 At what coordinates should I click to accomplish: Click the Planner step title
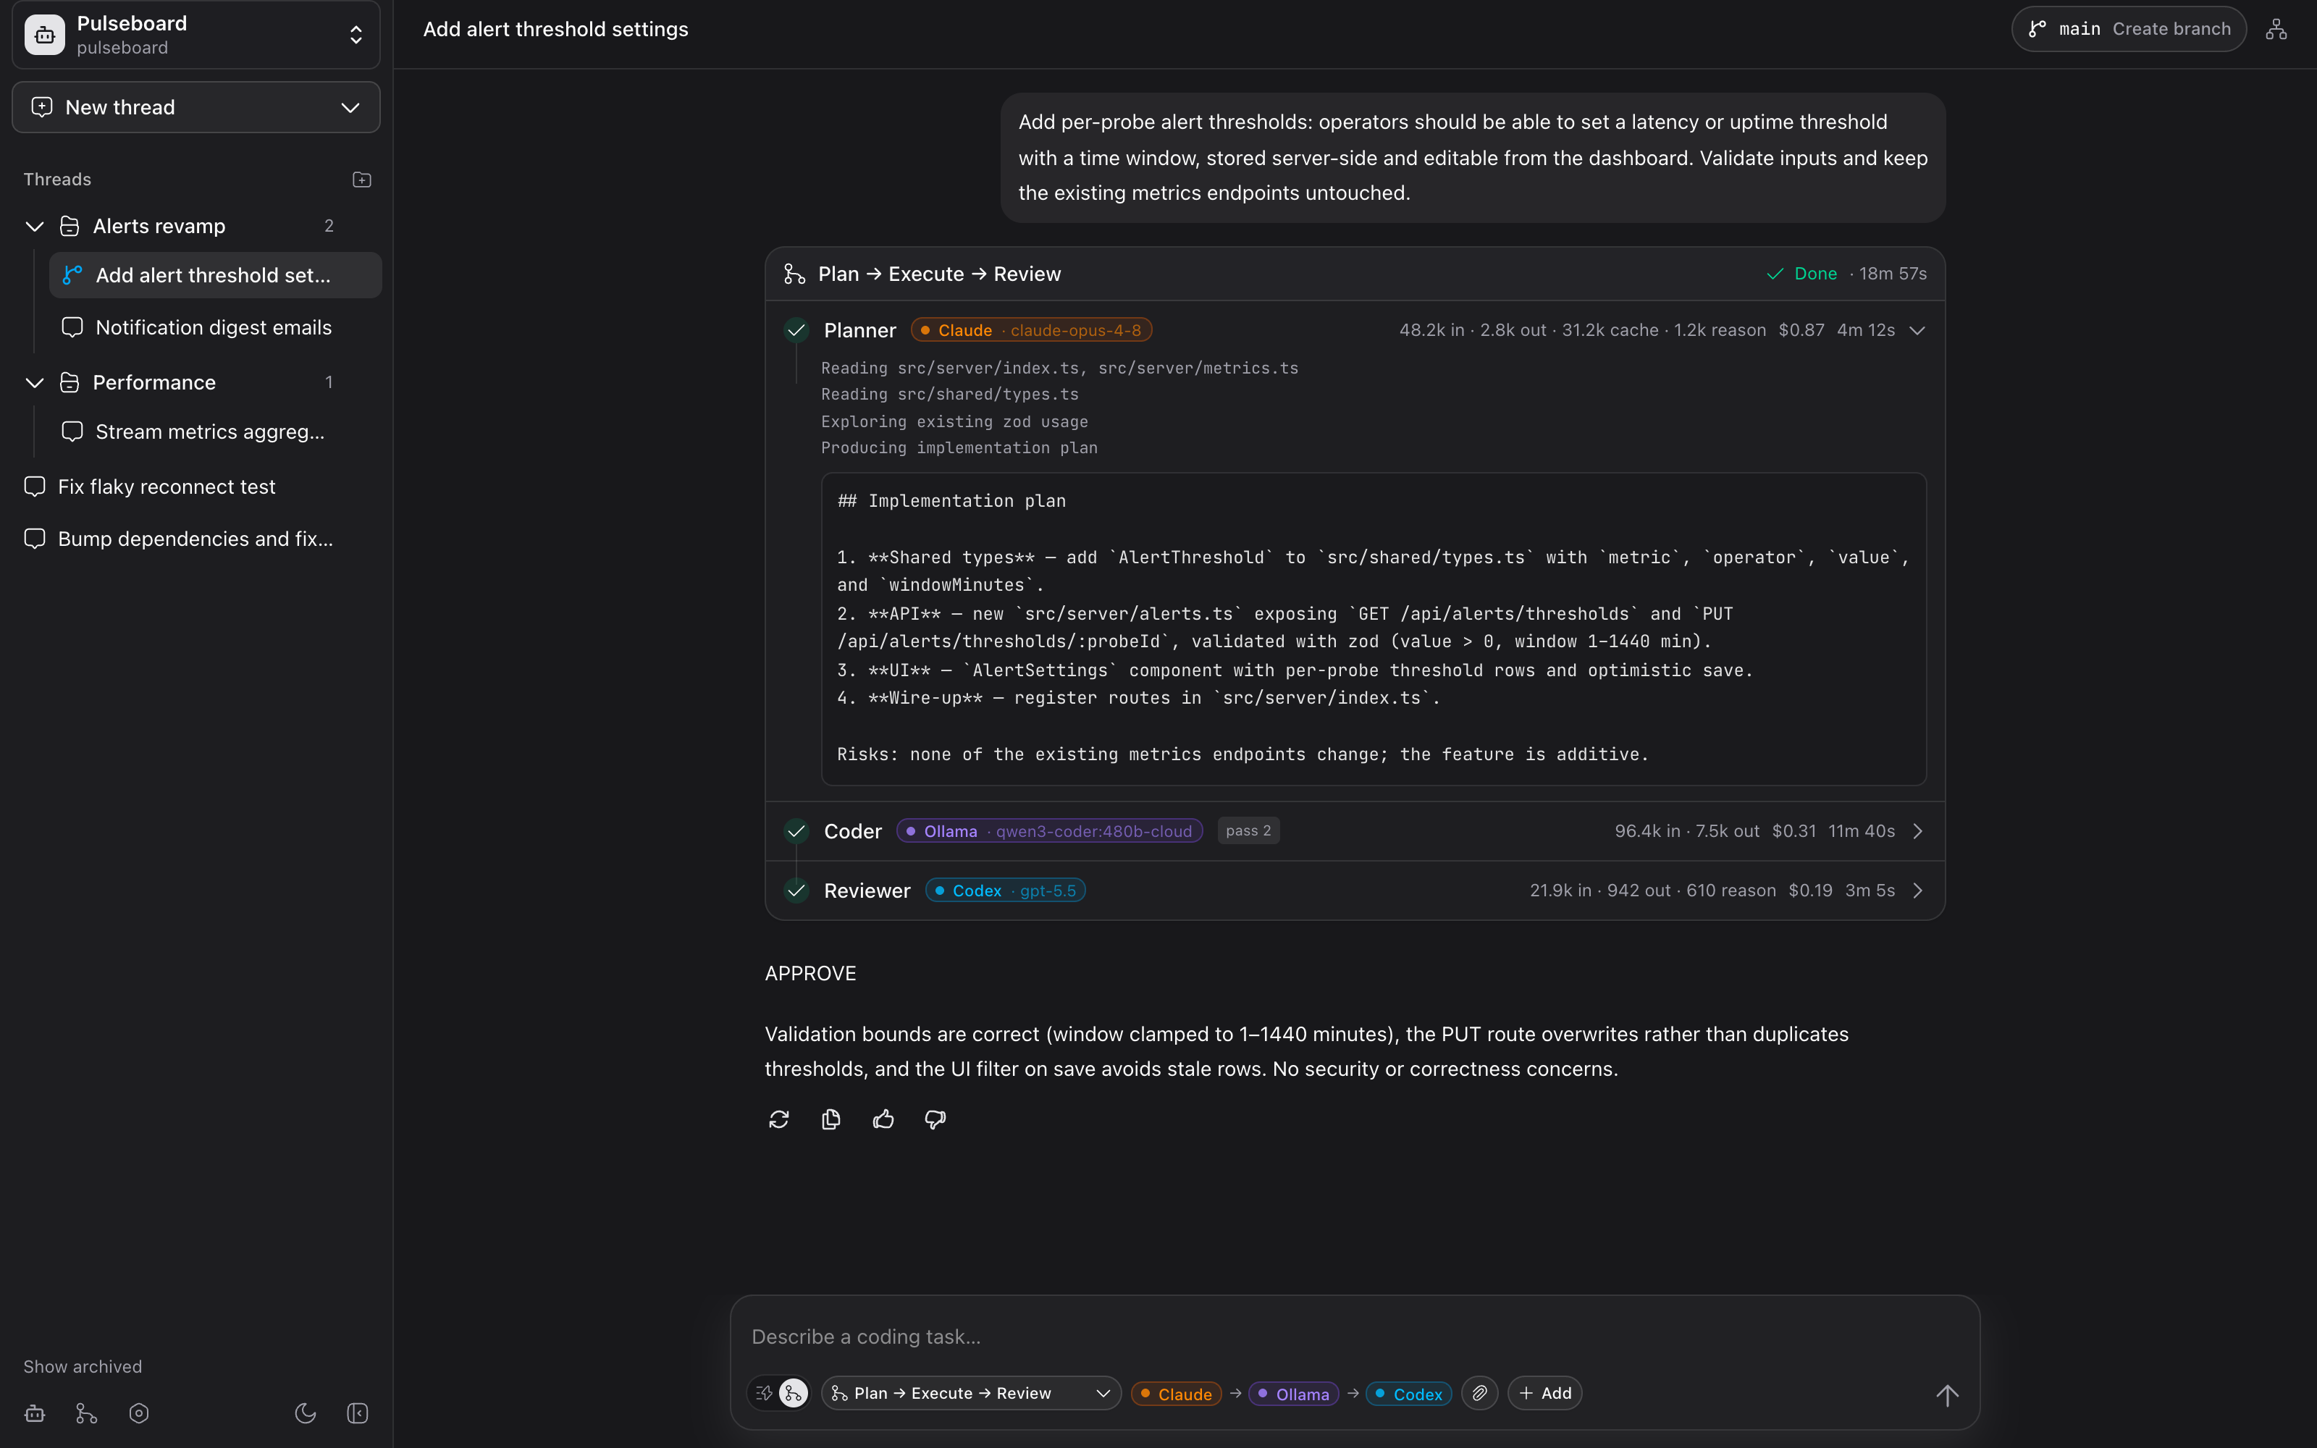pyautogui.click(x=859, y=330)
